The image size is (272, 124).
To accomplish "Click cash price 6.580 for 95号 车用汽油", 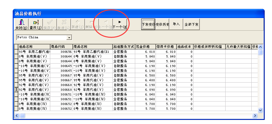I will pyautogui.click(x=145, y=75).
